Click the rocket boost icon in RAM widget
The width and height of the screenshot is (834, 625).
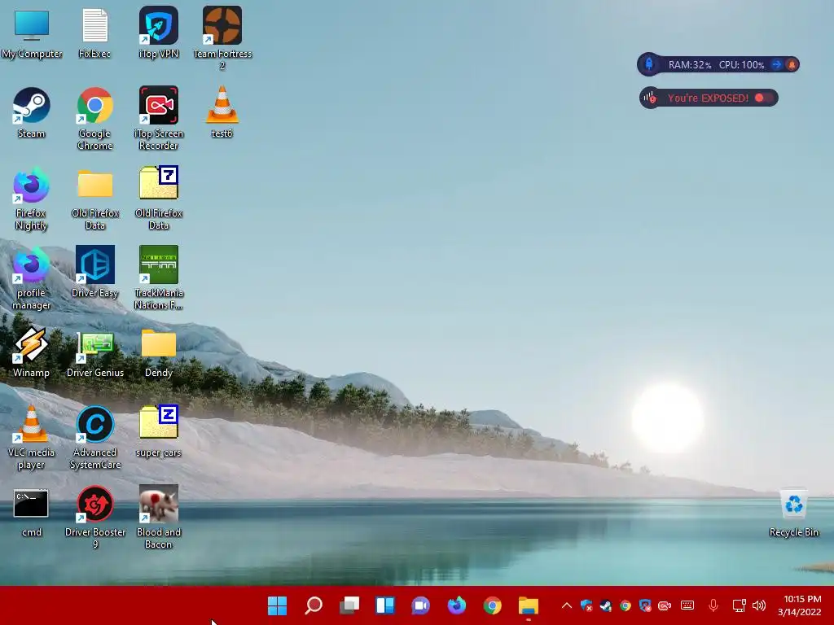point(649,64)
